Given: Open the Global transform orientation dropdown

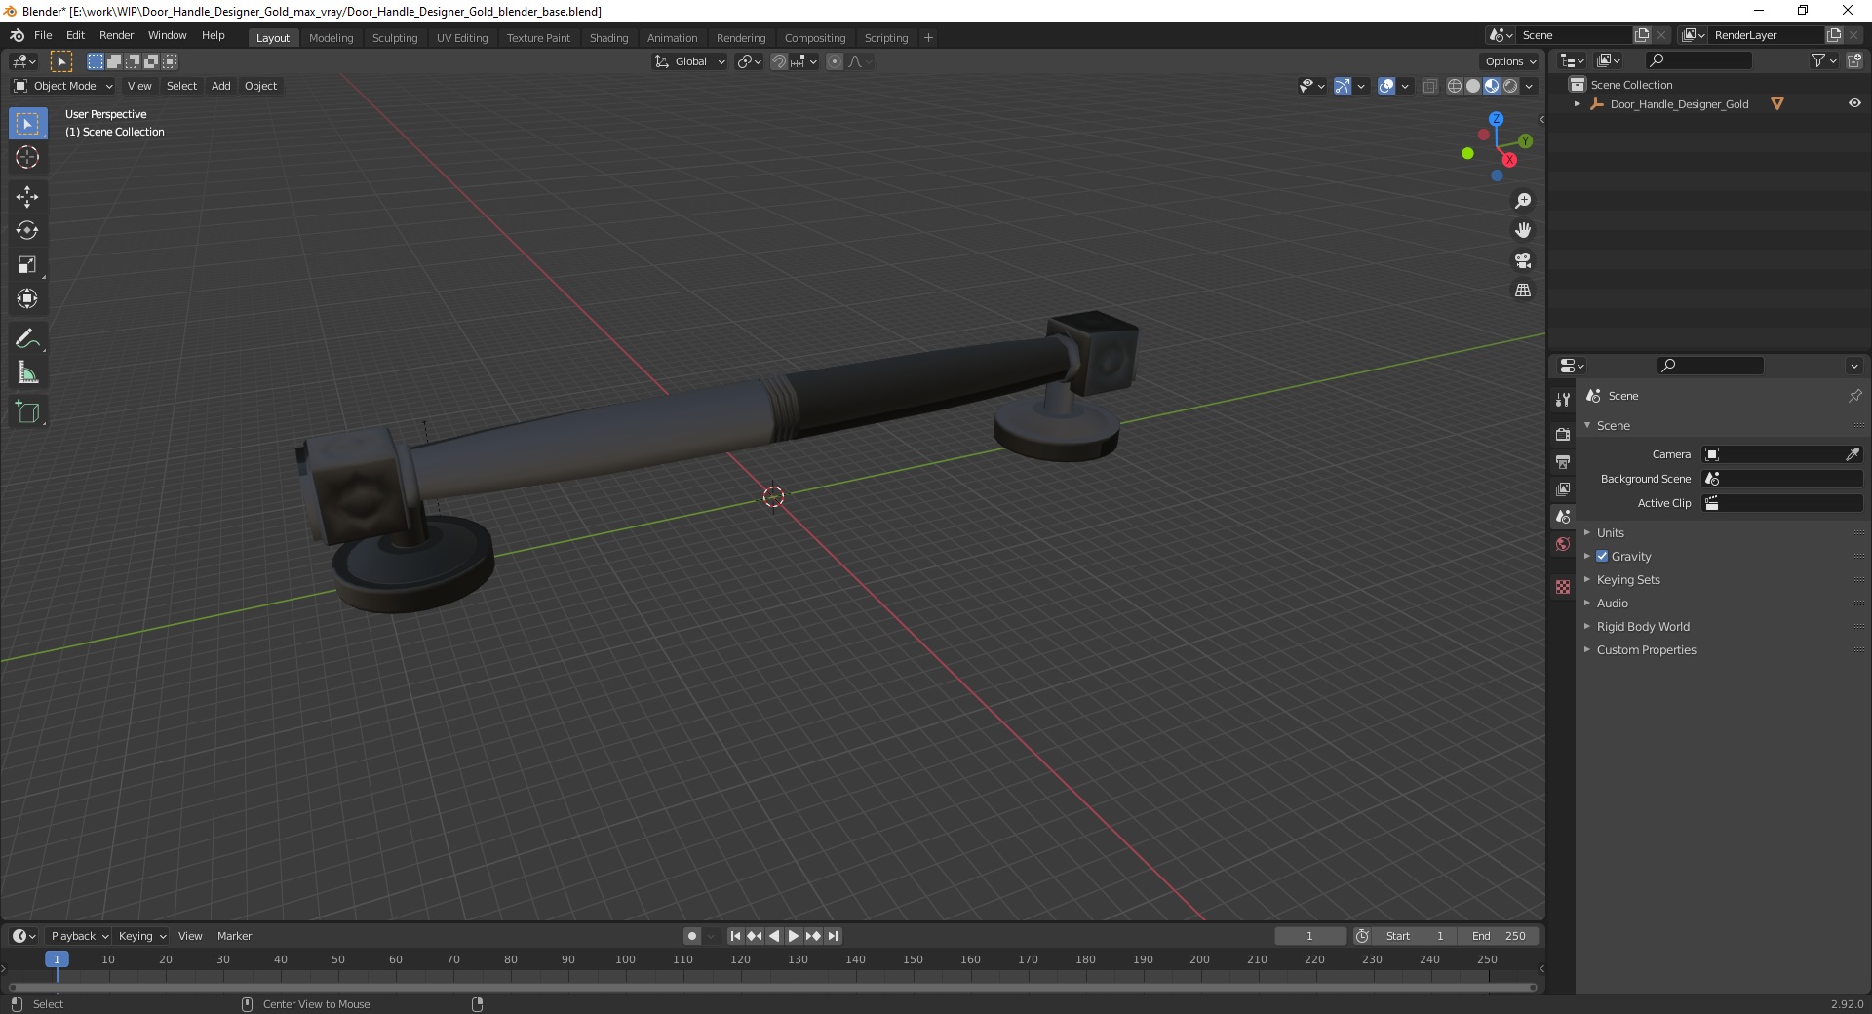Looking at the screenshot, I should pyautogui.click(x=689, y=61).
